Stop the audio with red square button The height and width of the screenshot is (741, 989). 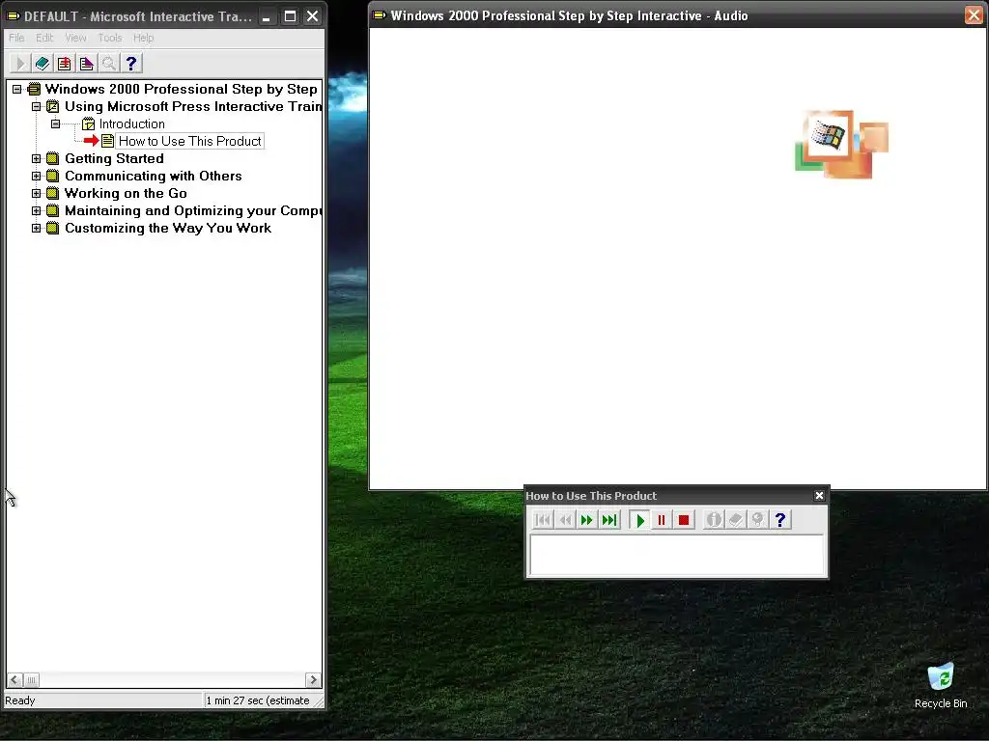[684, 520]
